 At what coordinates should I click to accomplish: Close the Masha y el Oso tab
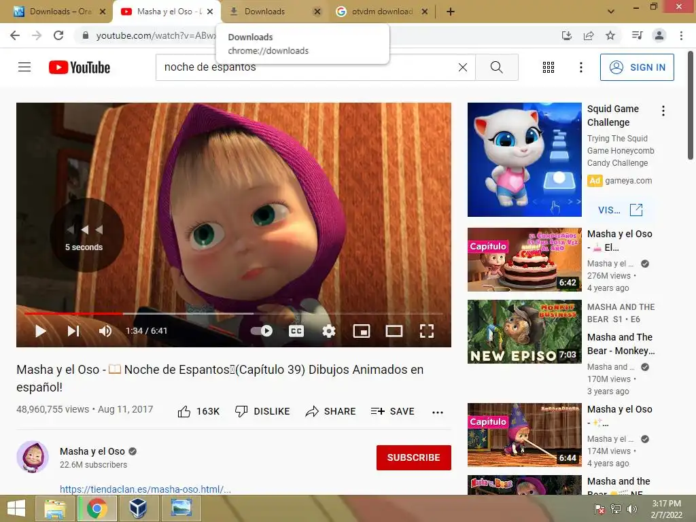pyautogui.click(x=210, y=12)
